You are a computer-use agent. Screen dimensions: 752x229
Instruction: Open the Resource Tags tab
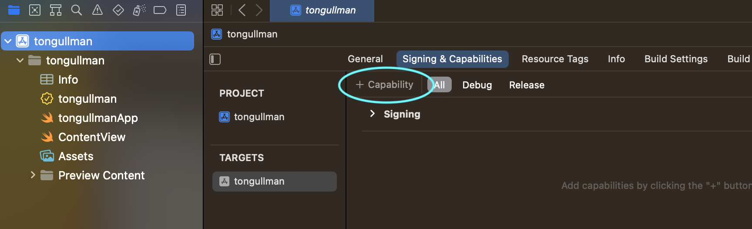tap(555, 59)
